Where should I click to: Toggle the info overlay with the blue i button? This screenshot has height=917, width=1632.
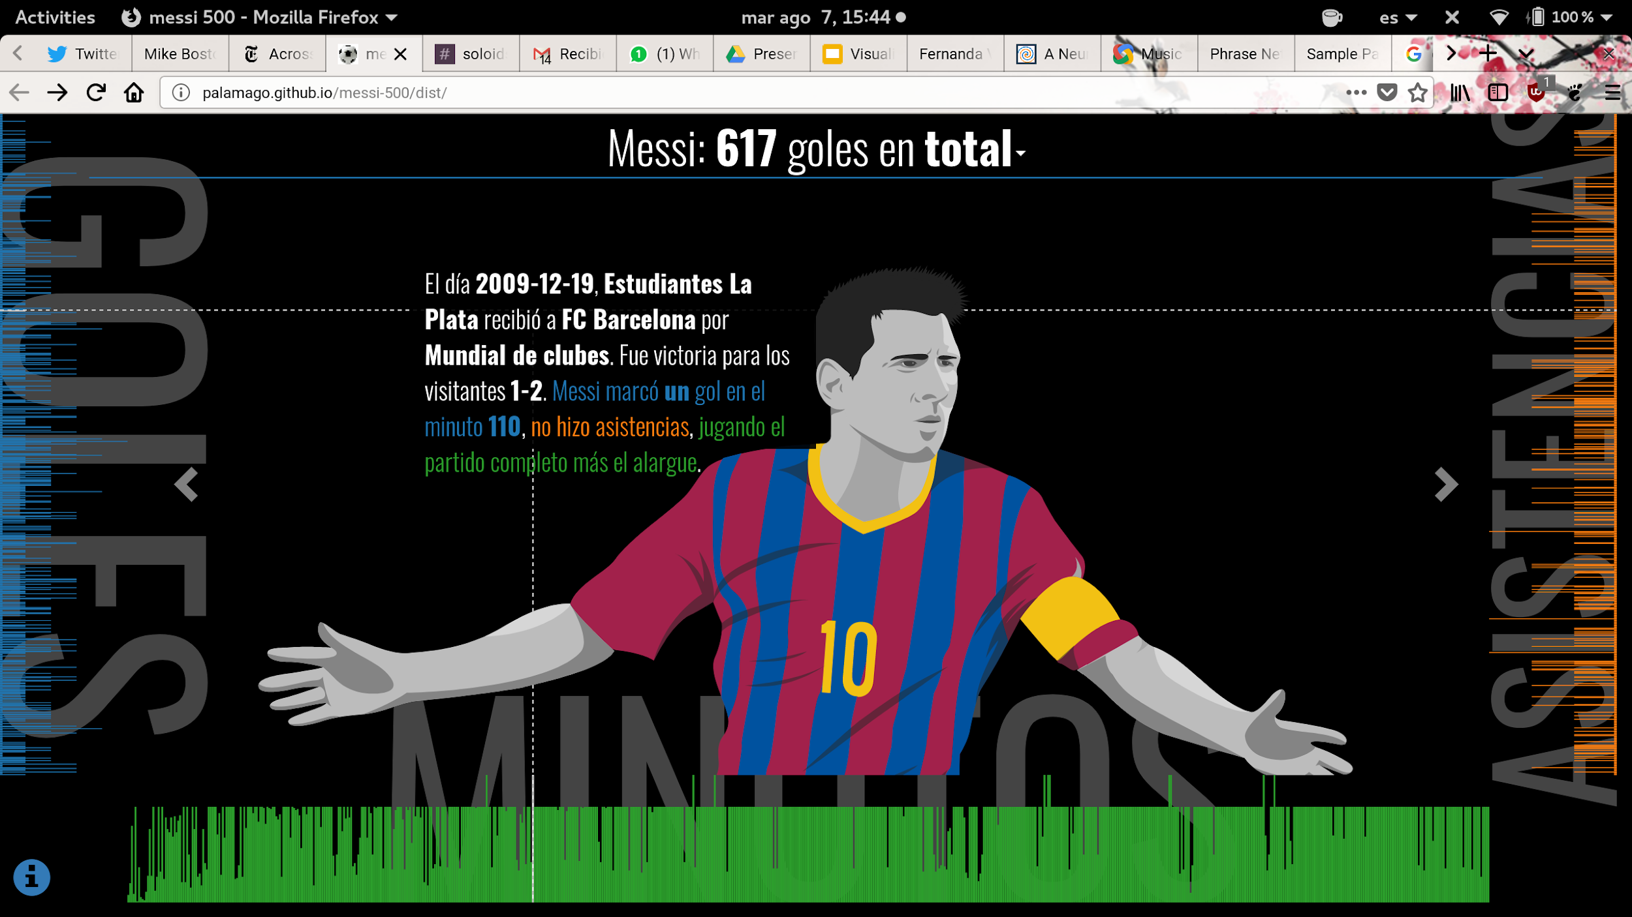click(33, 877)
